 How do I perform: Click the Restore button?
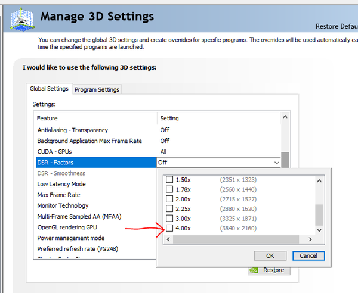point(269,270)
